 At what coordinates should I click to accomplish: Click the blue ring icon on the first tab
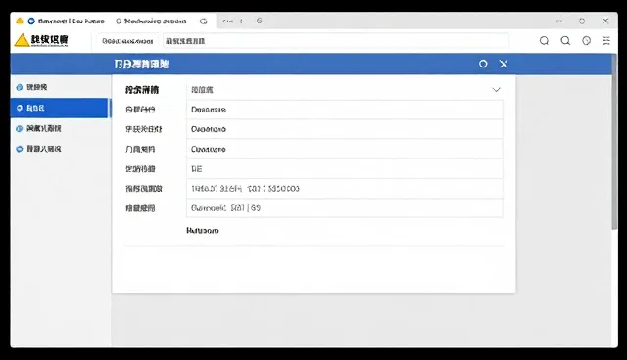(x=31, y=21)
